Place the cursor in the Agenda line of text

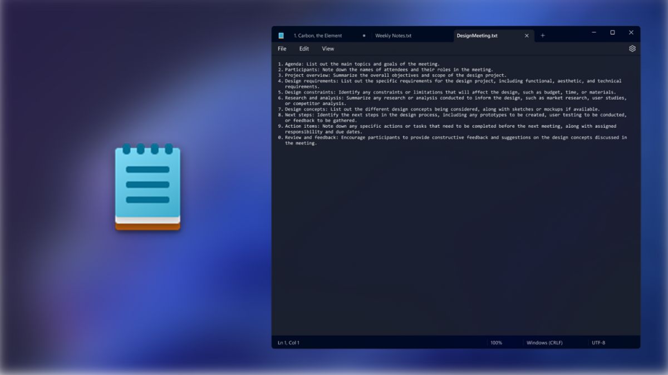362,64
